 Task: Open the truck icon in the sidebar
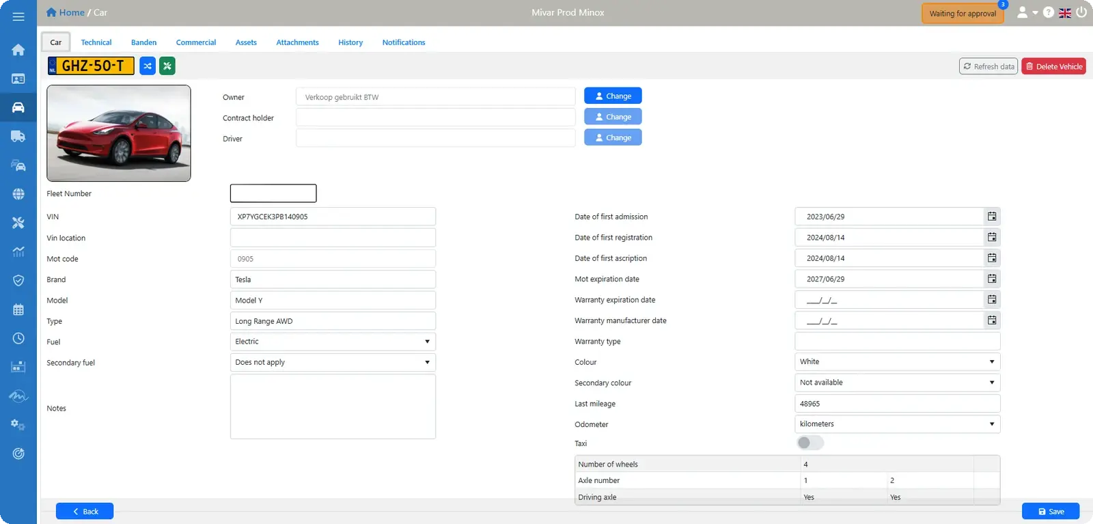pyautogui.click(x=18, y=136)
